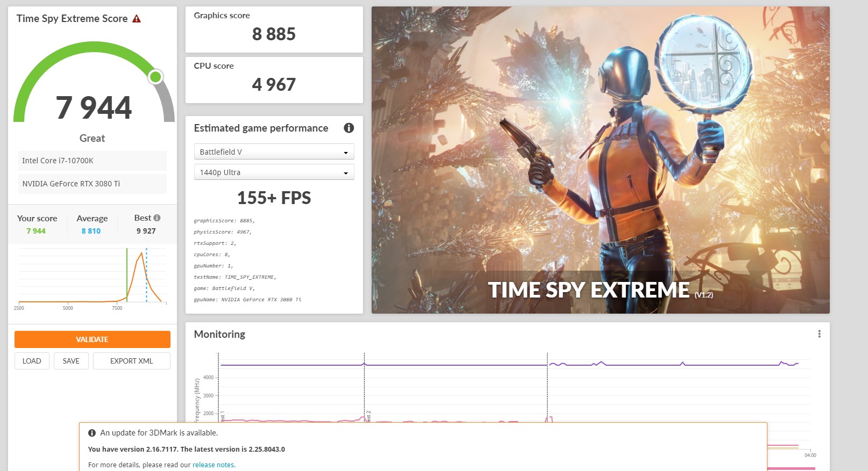
Task: Click the LOAD button
Action: point(32,361)
